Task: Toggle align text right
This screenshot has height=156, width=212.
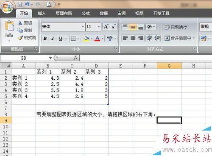Action: pyautogui.click(x=141, y=38)
